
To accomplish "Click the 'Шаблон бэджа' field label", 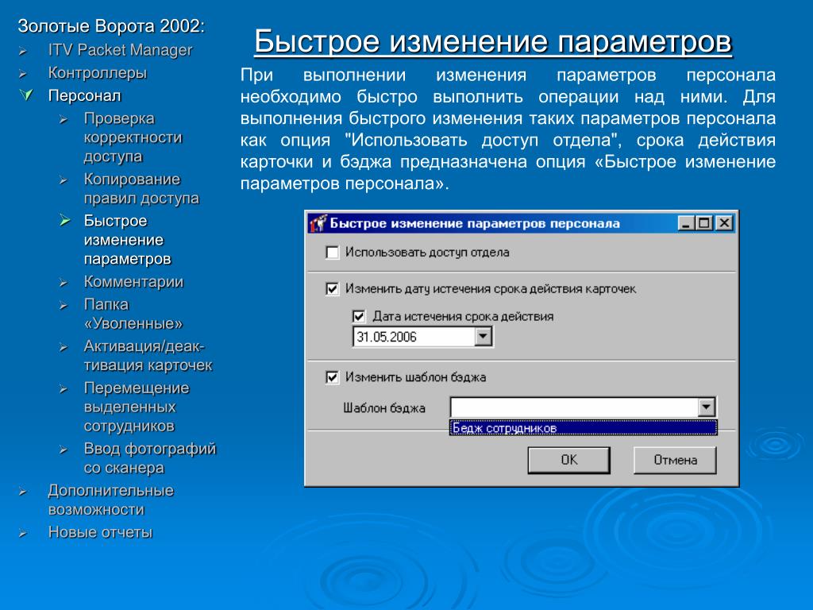I will pyautogui.click(x=384, y=408).
